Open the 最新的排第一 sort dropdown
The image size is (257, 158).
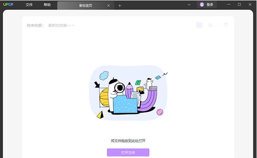pos(61,25)
